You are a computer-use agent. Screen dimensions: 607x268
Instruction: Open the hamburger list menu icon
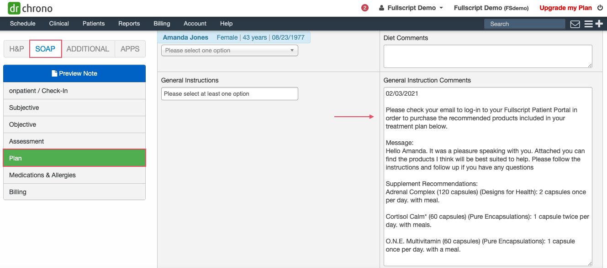tap(588, 24)
